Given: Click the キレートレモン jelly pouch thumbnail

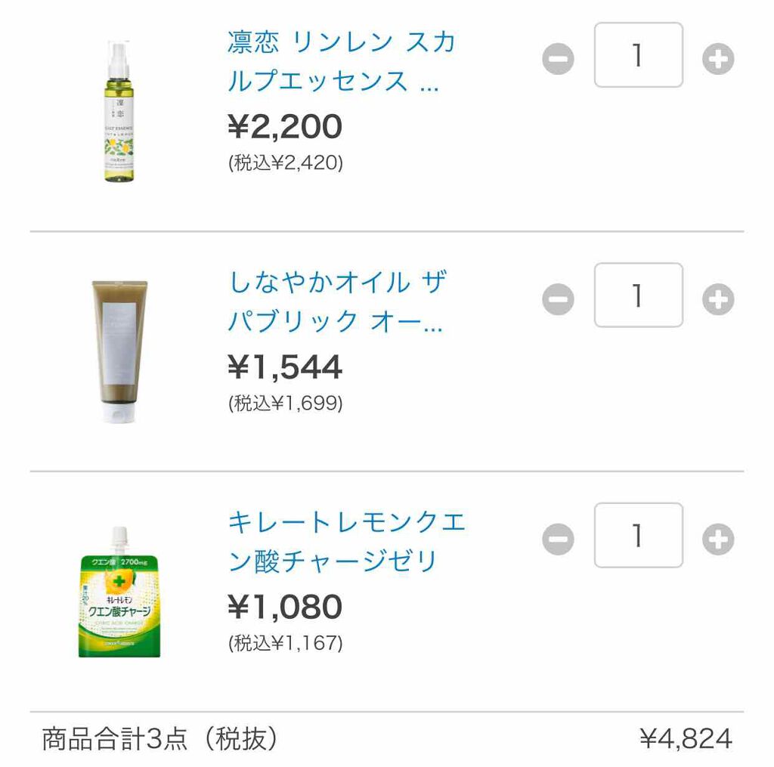Looking at the screenshot, I should point(121,601).
